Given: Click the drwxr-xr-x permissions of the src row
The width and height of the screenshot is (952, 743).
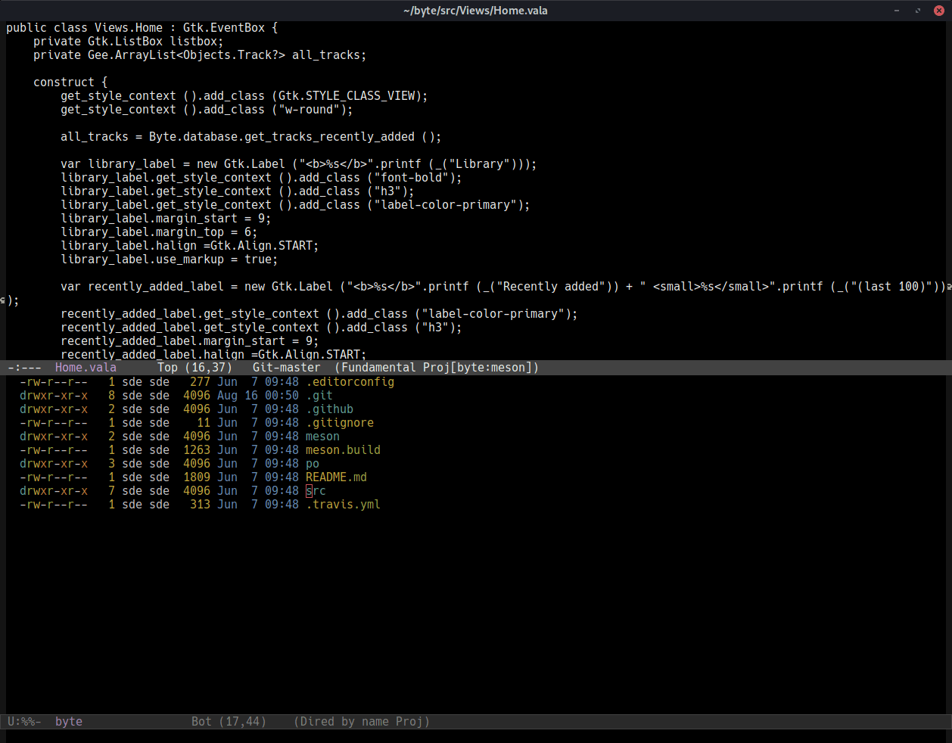Looking at the screenshot, I should coord(54,491).
